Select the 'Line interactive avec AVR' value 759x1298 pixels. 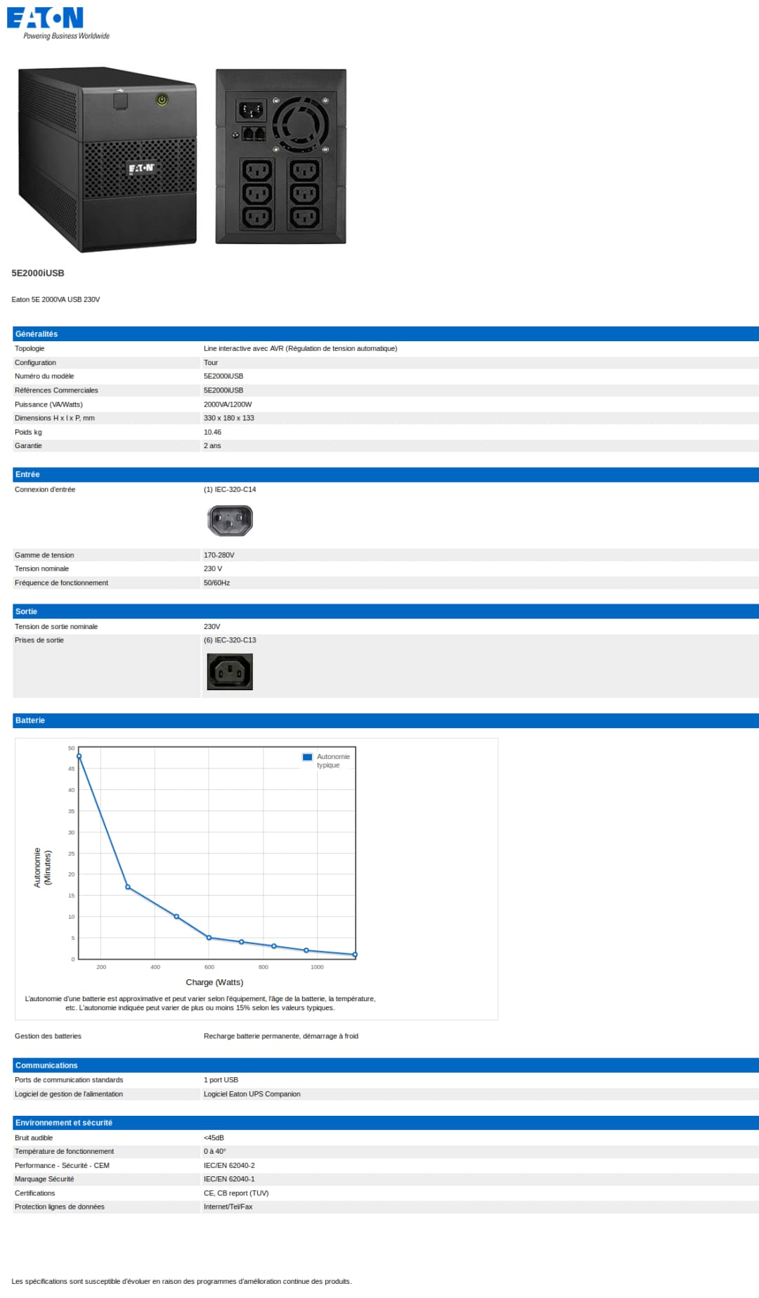pyautogui.click(x=301, y=348)
